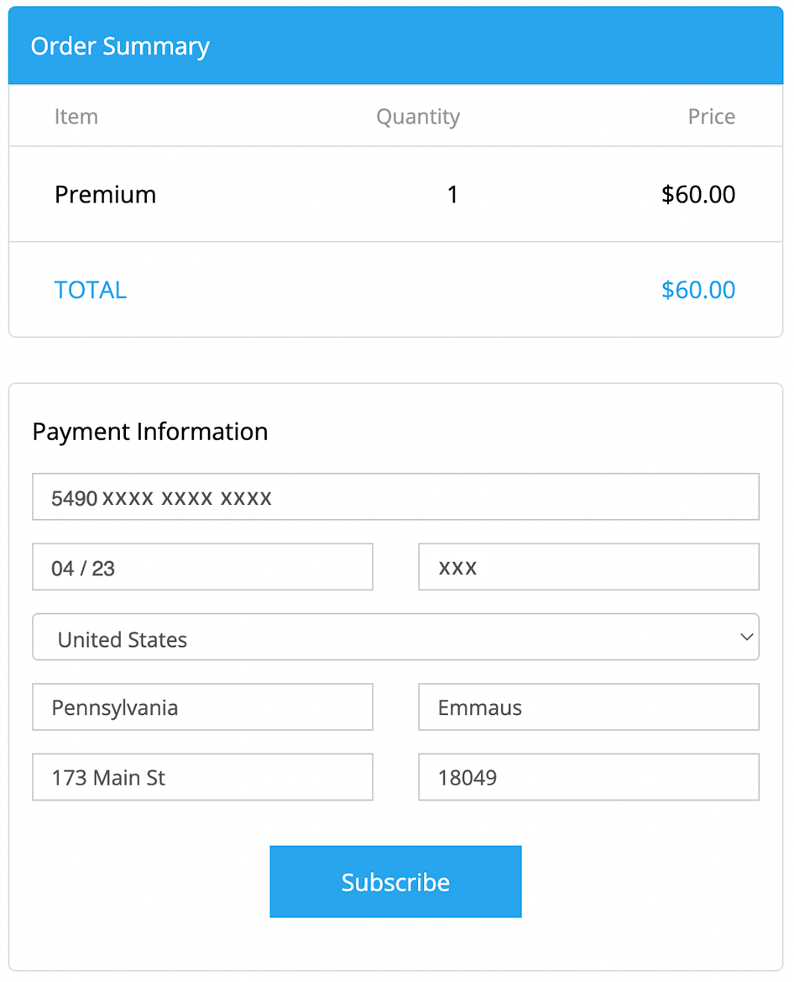Click the country dropdown chevron arrow
794x982 pixels.
(746, 637)
